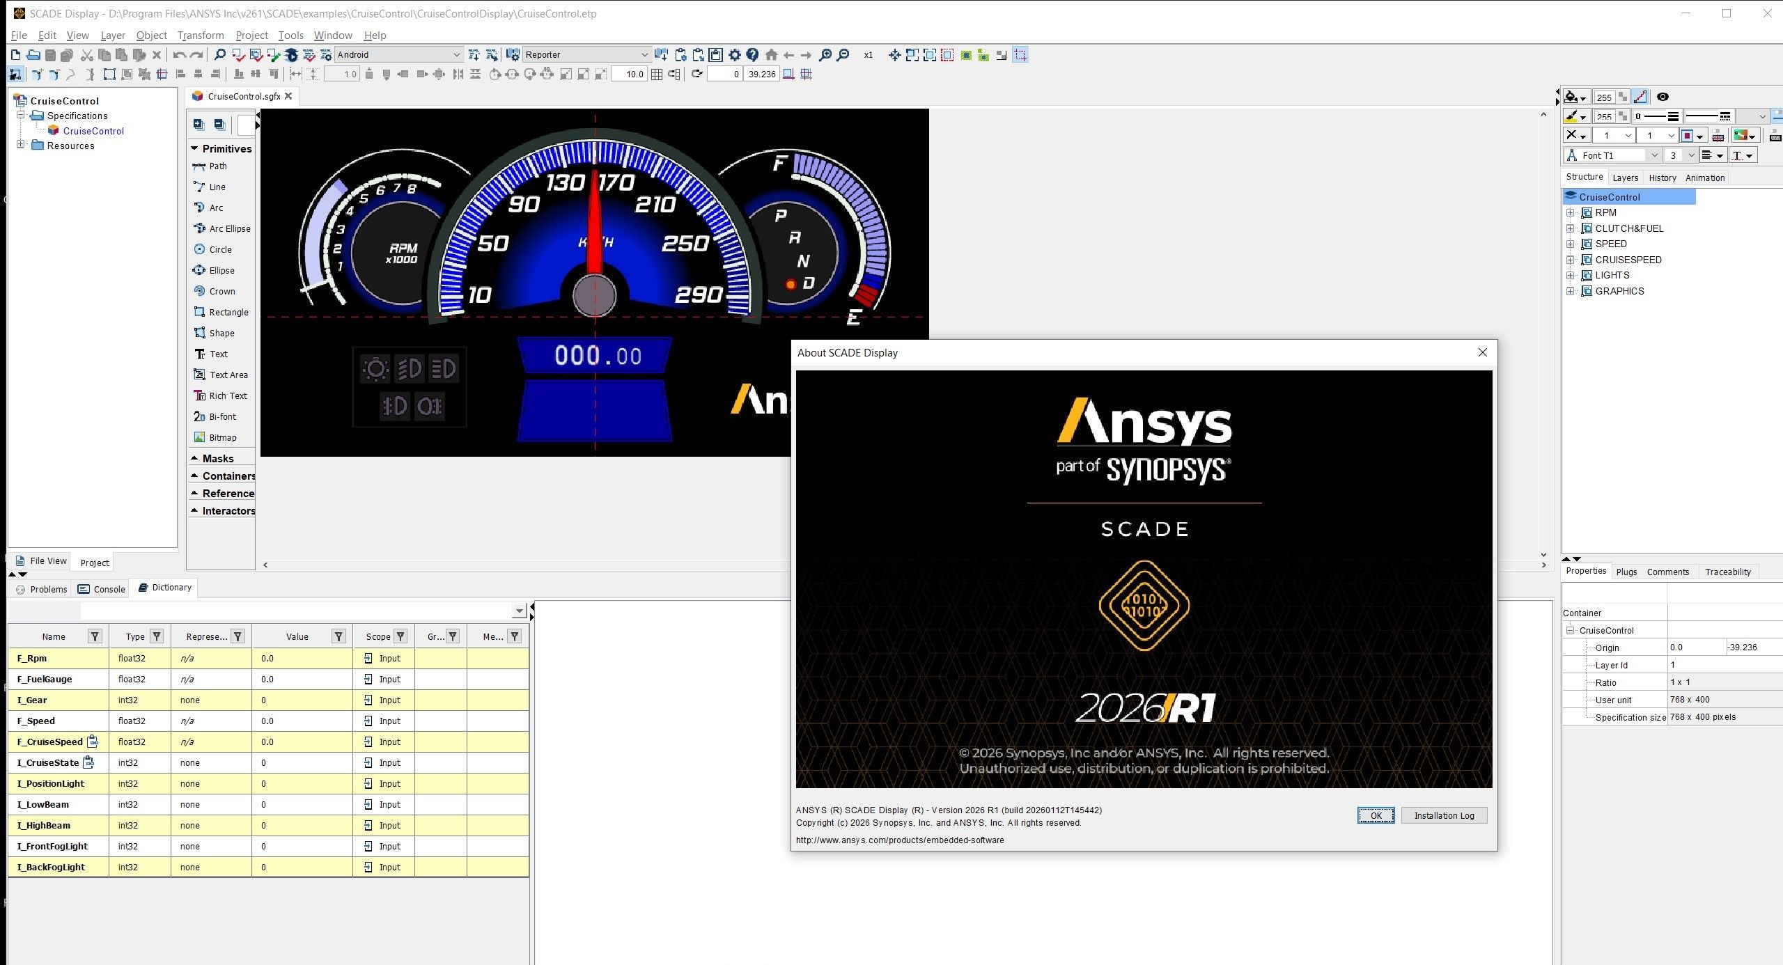The height and width of the screenshot is (965, 1783).
Task: Toggle the Gr... column filter
Action: pos(453,636)
